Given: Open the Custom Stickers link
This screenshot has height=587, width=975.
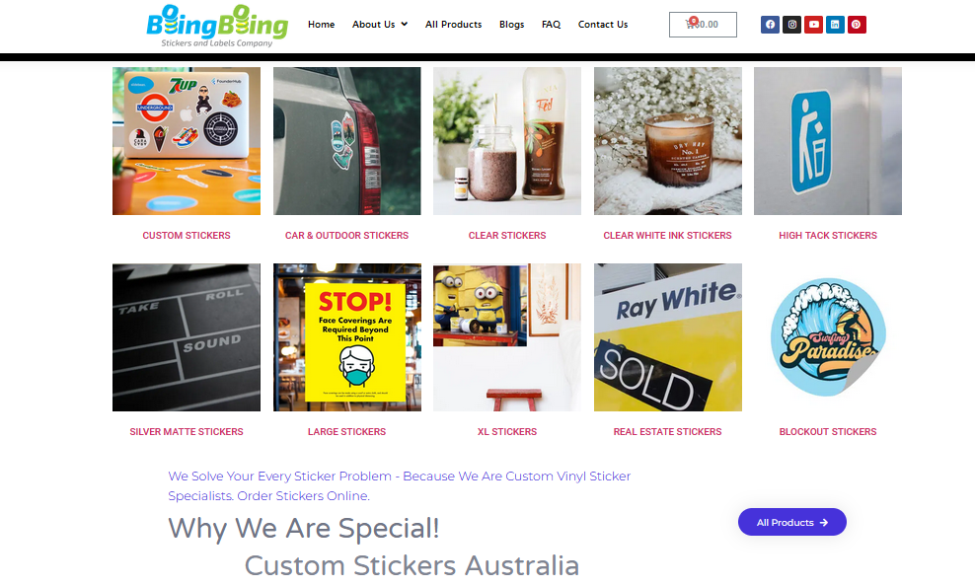Looking at the screenshot, I should (x=186, y=235).
